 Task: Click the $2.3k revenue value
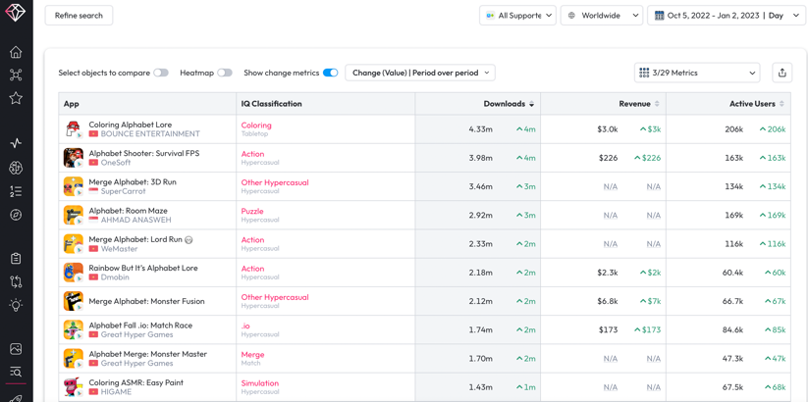[608, 273]
